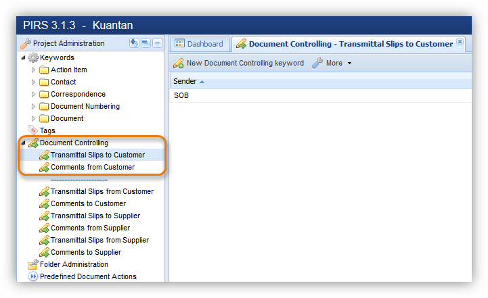Open Comments to Supplier item
488x298 pixels.
point(86,252)
